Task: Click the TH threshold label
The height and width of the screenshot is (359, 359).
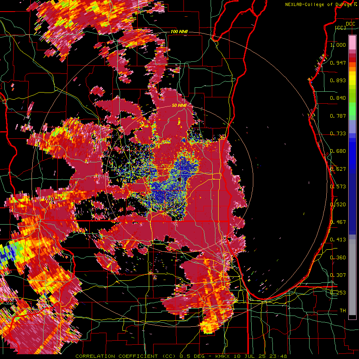Action: (x=343, y=310)
